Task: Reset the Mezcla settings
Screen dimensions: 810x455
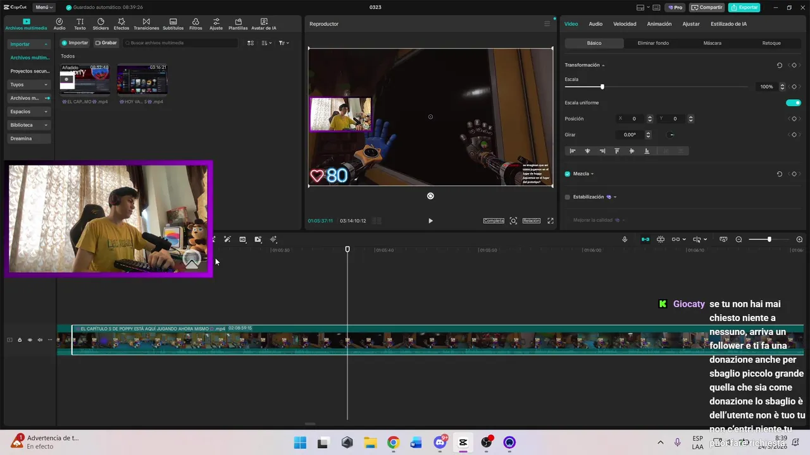Action: tap(779, 174)
